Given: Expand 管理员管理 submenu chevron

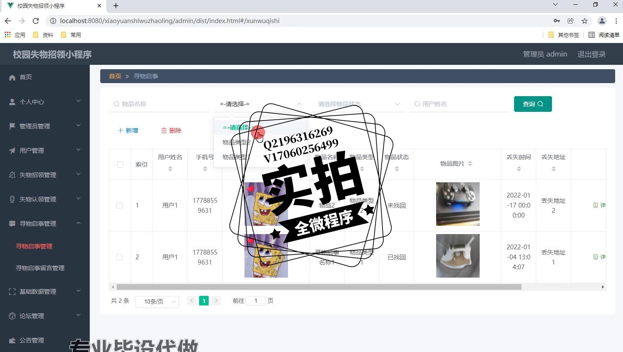Looking at the screenshot, I should click(78, 126).
